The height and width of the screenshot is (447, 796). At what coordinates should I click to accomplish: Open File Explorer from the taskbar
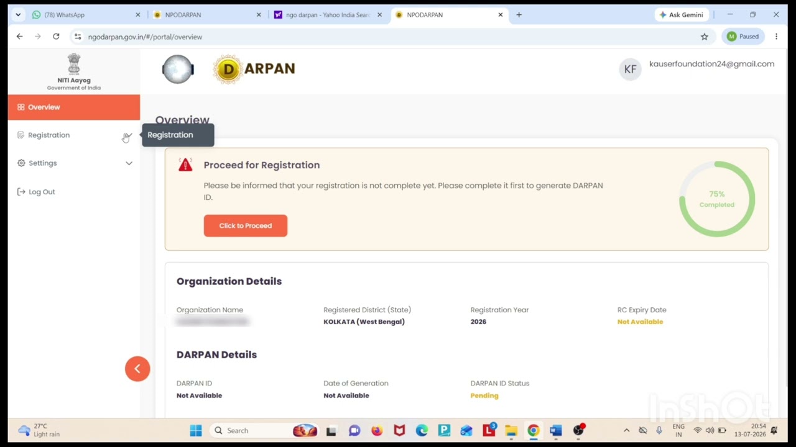pyautogui.click(x=511, y=430)
